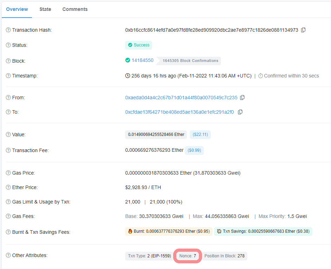This screenshot has height=269, width=331.
Task: Click help icon next to Other Attributes
Action: click(x=8, y=255)
